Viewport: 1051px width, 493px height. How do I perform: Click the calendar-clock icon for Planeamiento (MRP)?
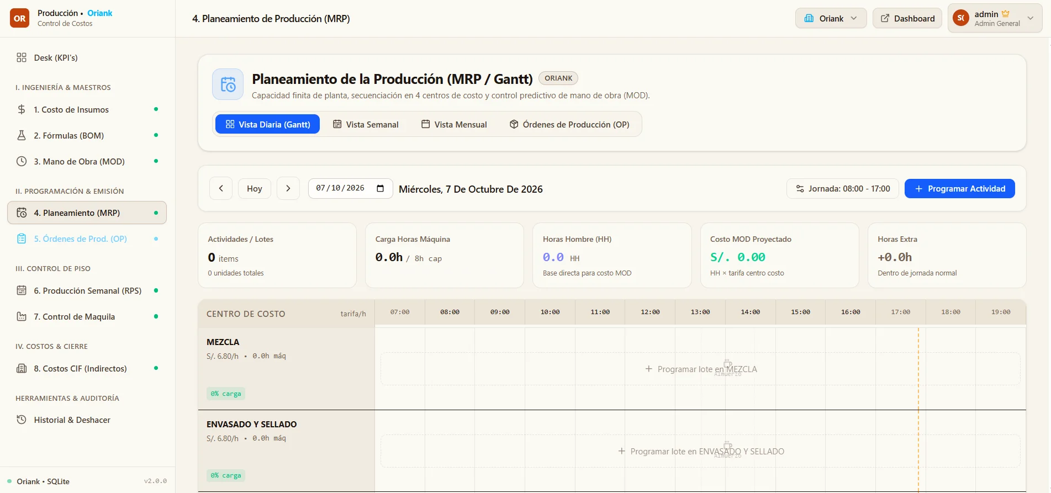(22, 213)
